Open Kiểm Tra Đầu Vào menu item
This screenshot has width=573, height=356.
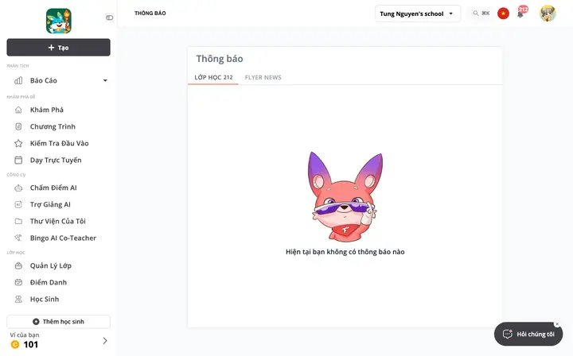coord(58,143)
